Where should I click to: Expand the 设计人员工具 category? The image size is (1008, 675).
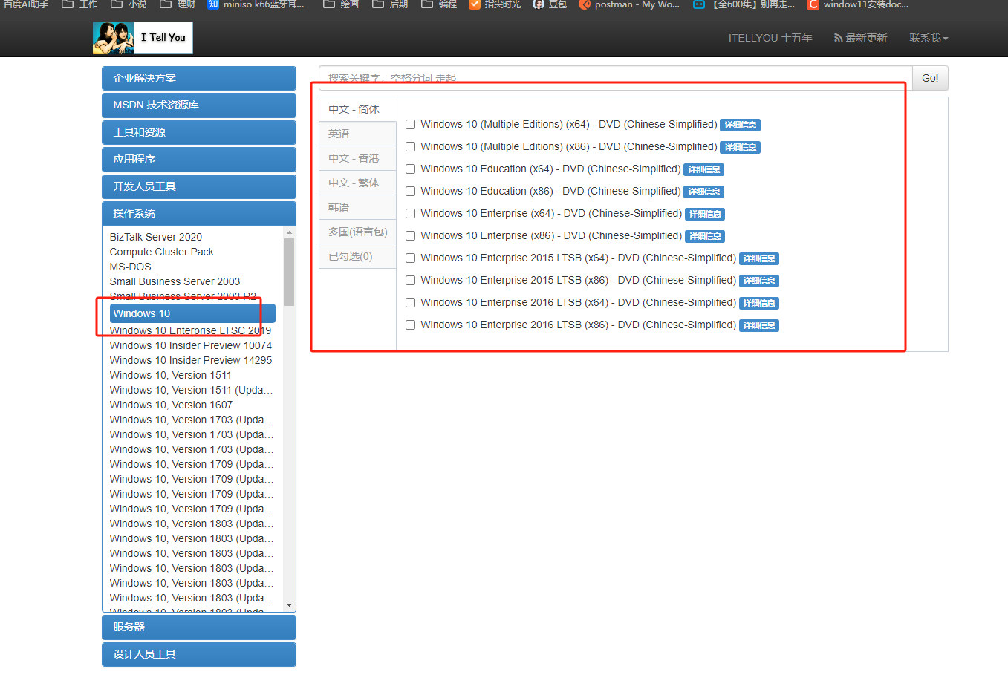[199, 654]
